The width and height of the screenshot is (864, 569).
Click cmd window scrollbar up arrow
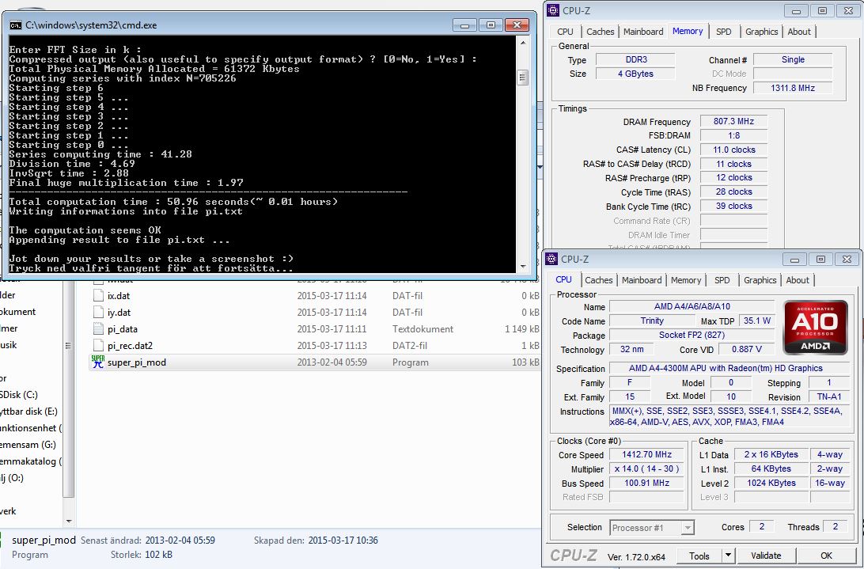(523, 43)
